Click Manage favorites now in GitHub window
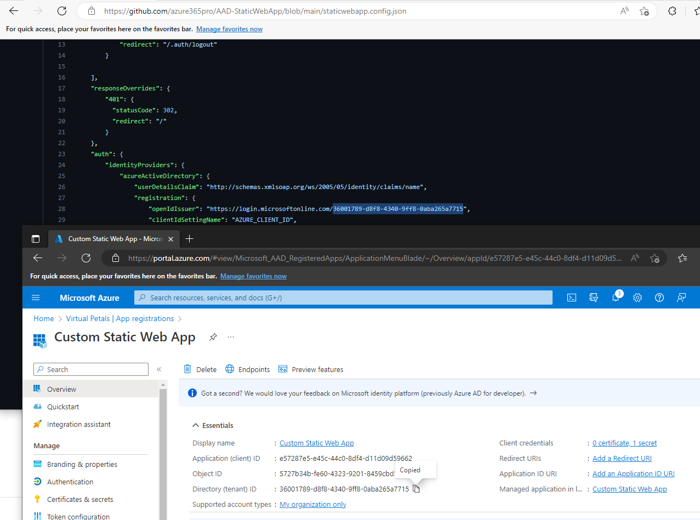The width and height of the screenshot is (700, 520). (229, 29)
